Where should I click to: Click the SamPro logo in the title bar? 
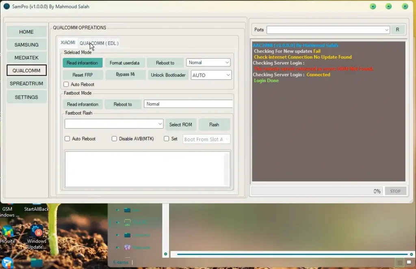pos(6,6)
